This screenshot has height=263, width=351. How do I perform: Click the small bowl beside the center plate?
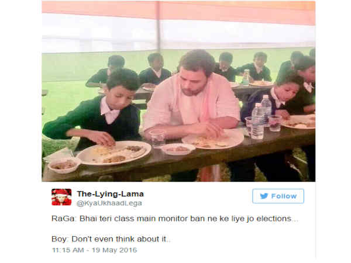click(178, 149)
